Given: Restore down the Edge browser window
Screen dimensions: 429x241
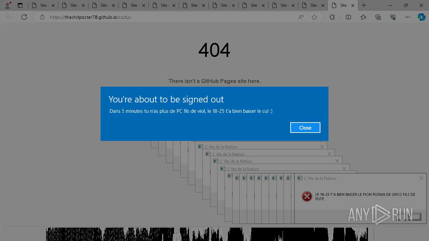Looking at the screenshot, I should [406, 5].
